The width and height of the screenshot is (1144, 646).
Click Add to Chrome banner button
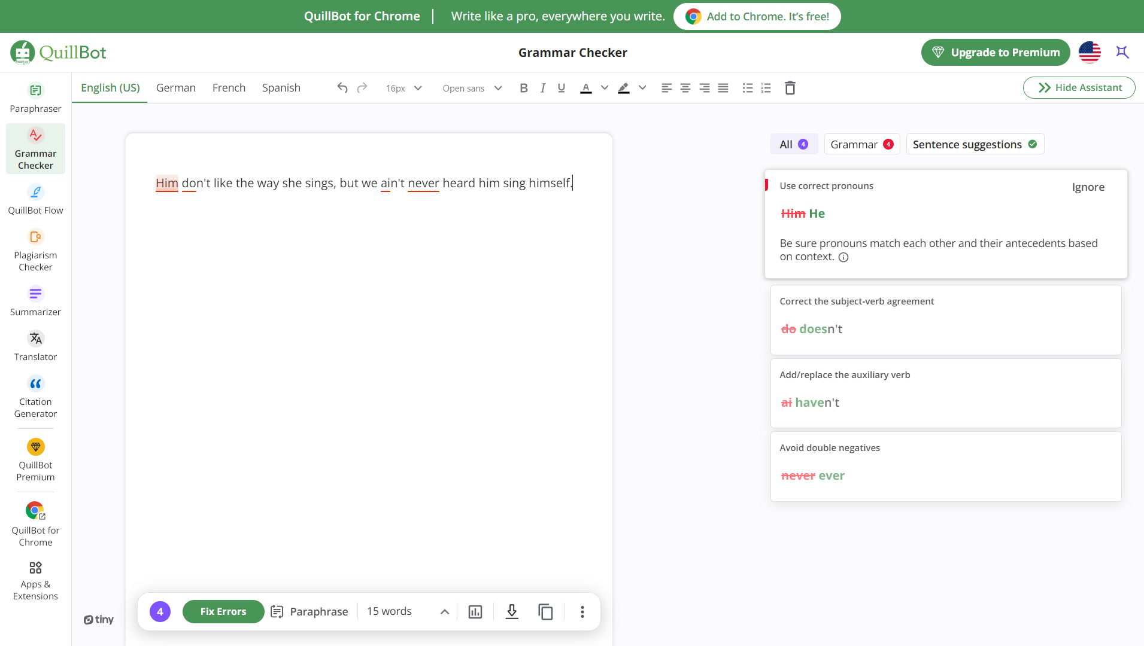click(757, 16)
